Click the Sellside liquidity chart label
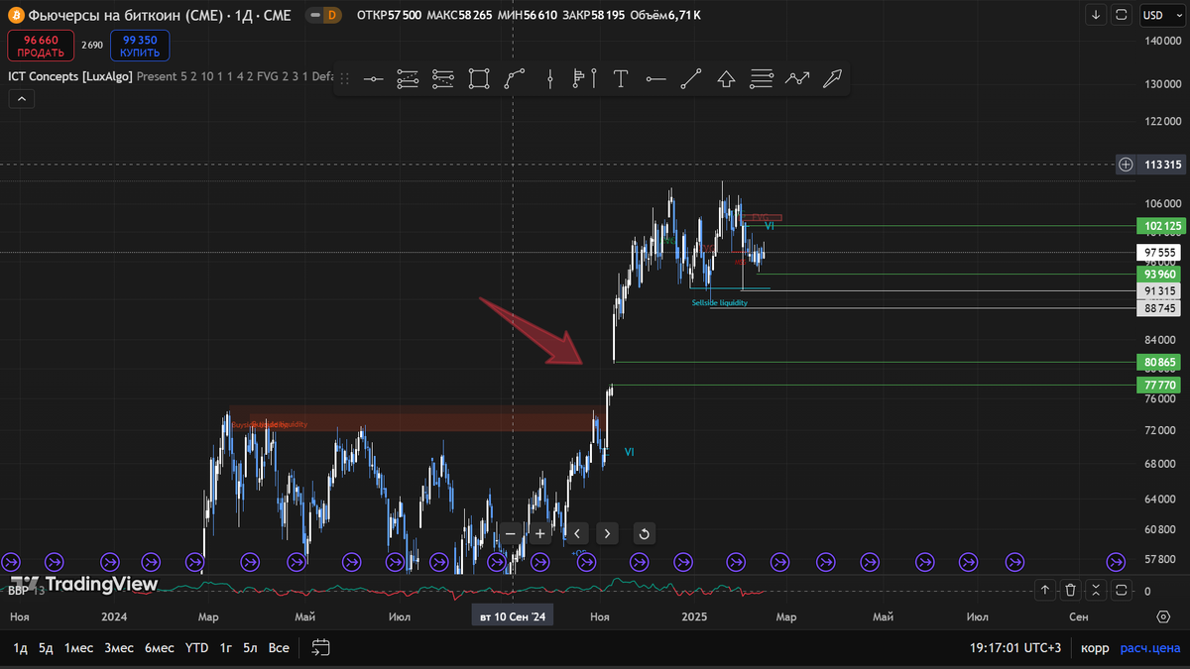This screenshot has width=1190, height=669. click(720, 302)
